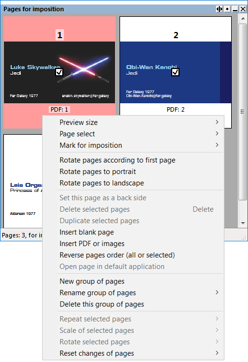Click the Duplicate selected pages entry

tap(134, 221)
